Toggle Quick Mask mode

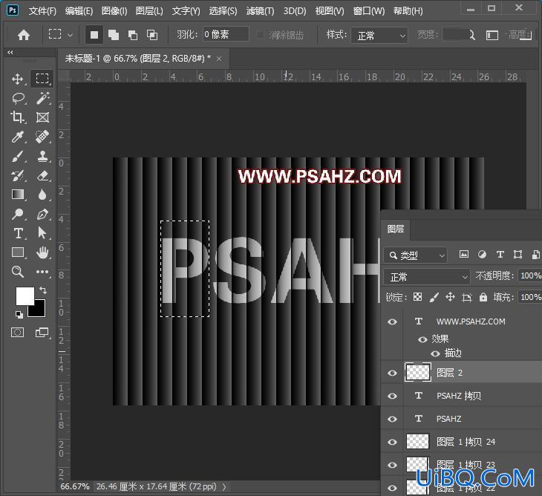click(17, 333)
